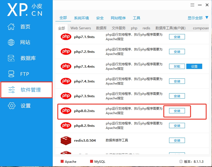Open the hamburger menu icon in title bar
The width and height of the screenshot is (212, 167).
point(192,5)
